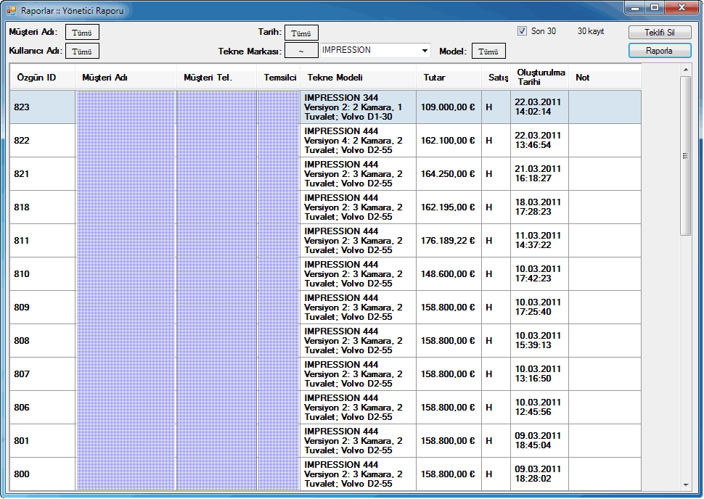Click the 148.600,00 € amount cell

[x=449, y=273]
